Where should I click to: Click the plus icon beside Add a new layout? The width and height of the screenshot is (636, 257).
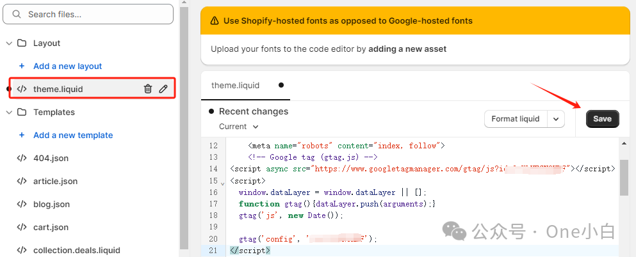point(22,66)
